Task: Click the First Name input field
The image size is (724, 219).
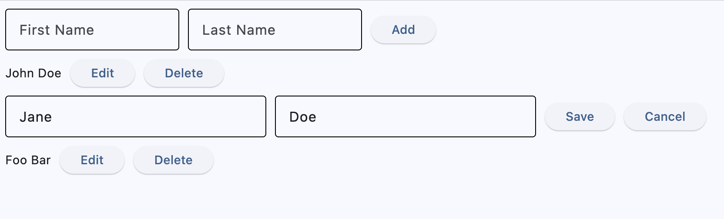Action: tap(92, 30)
